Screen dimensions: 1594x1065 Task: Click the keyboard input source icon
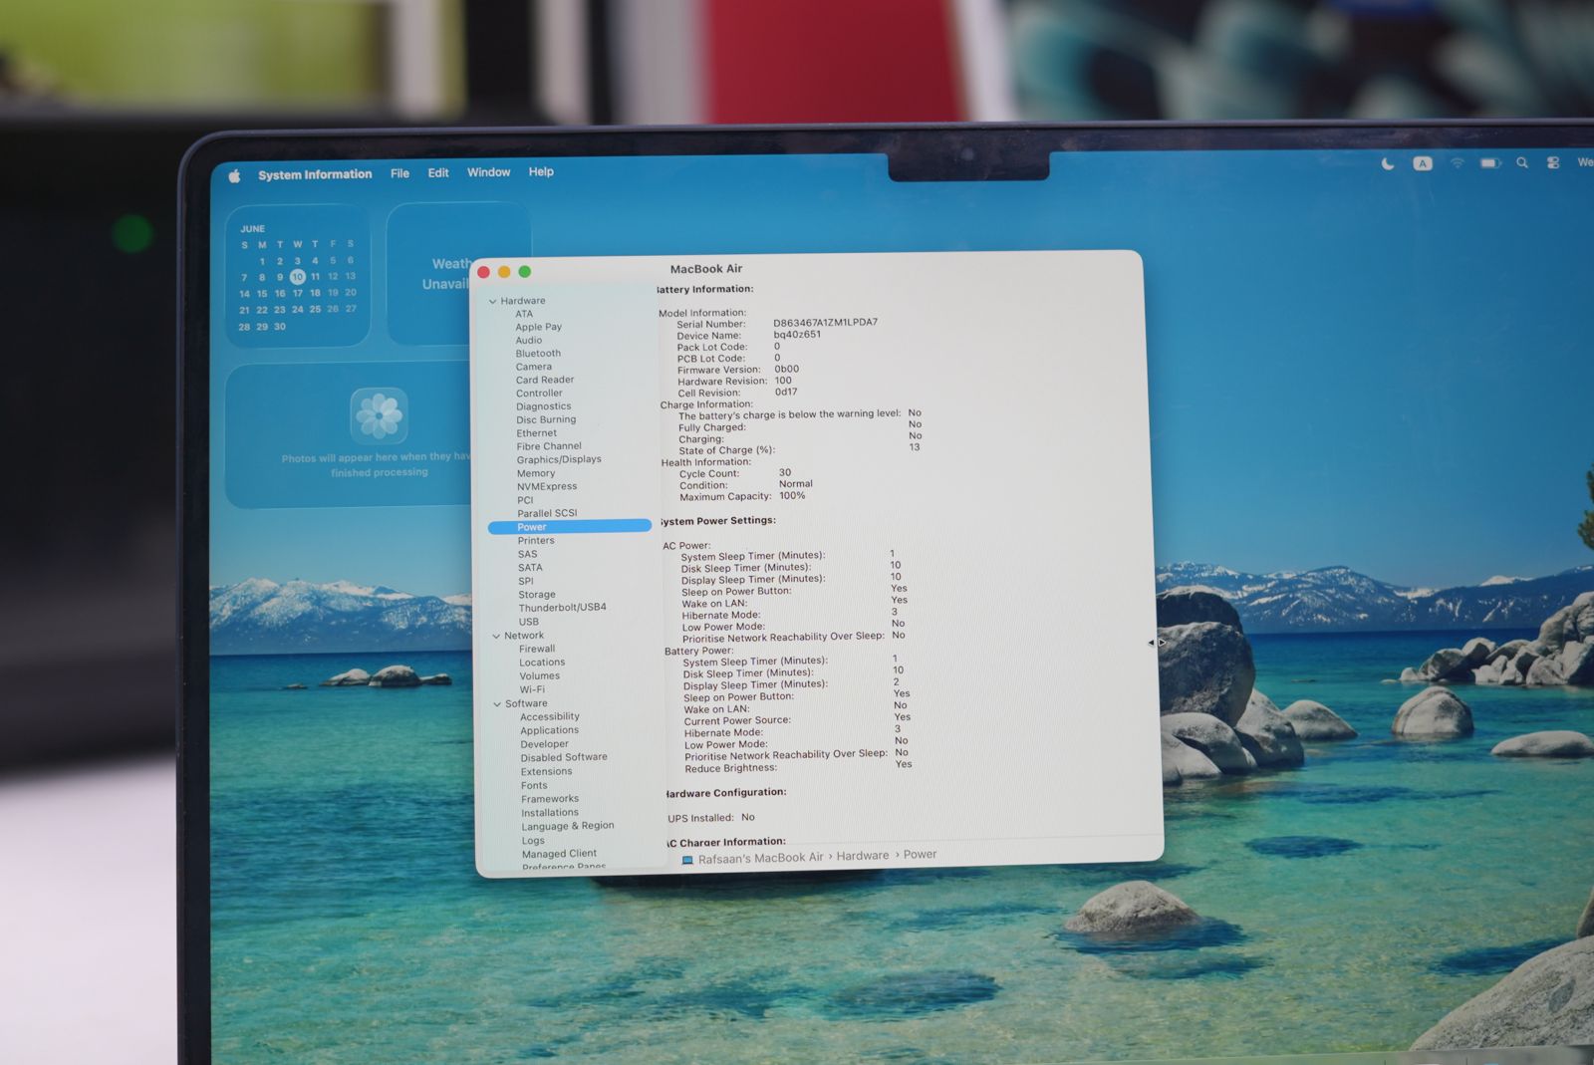click(x=1423, y=163)
